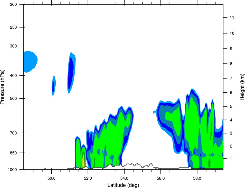245x188 pixels.
Task: Click the 300 pressure tick label
Action: [13, 46]
